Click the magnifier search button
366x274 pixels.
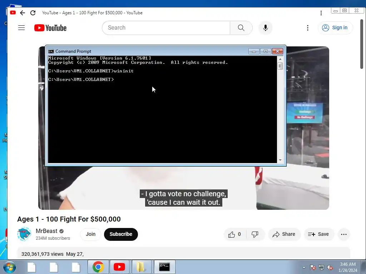241,28
